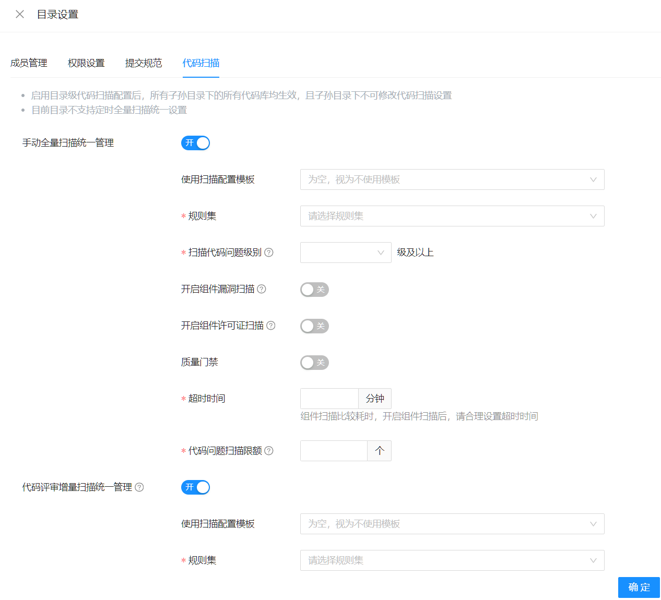Click help icon beside 代码评审增量扫描统一管理
This screenshot has width=661, height=600.
(139, 487)
